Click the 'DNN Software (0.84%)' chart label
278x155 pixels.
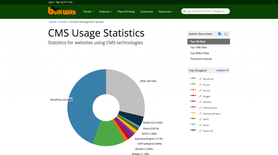coord(150,144)
